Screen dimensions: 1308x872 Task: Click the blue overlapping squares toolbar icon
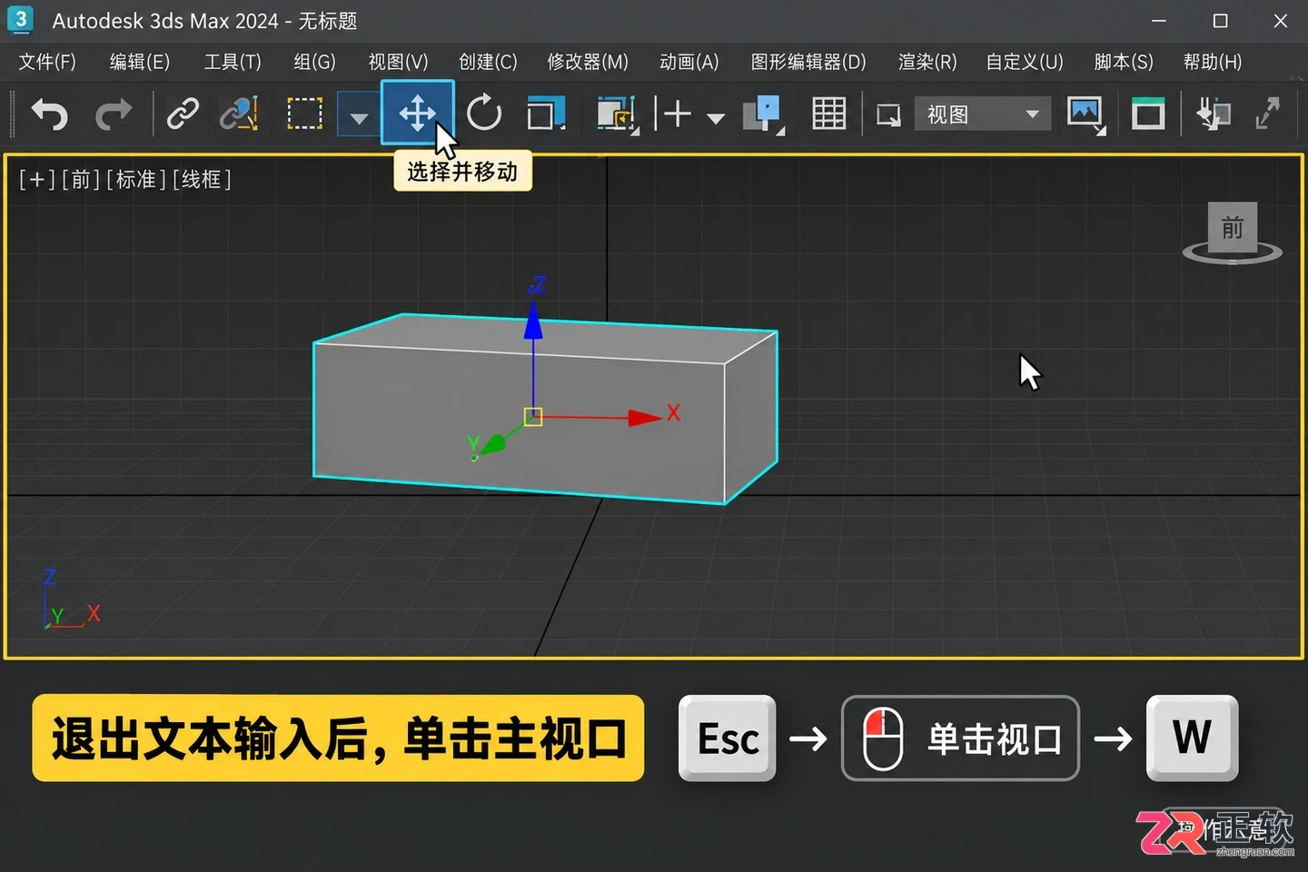coord(763,114)
